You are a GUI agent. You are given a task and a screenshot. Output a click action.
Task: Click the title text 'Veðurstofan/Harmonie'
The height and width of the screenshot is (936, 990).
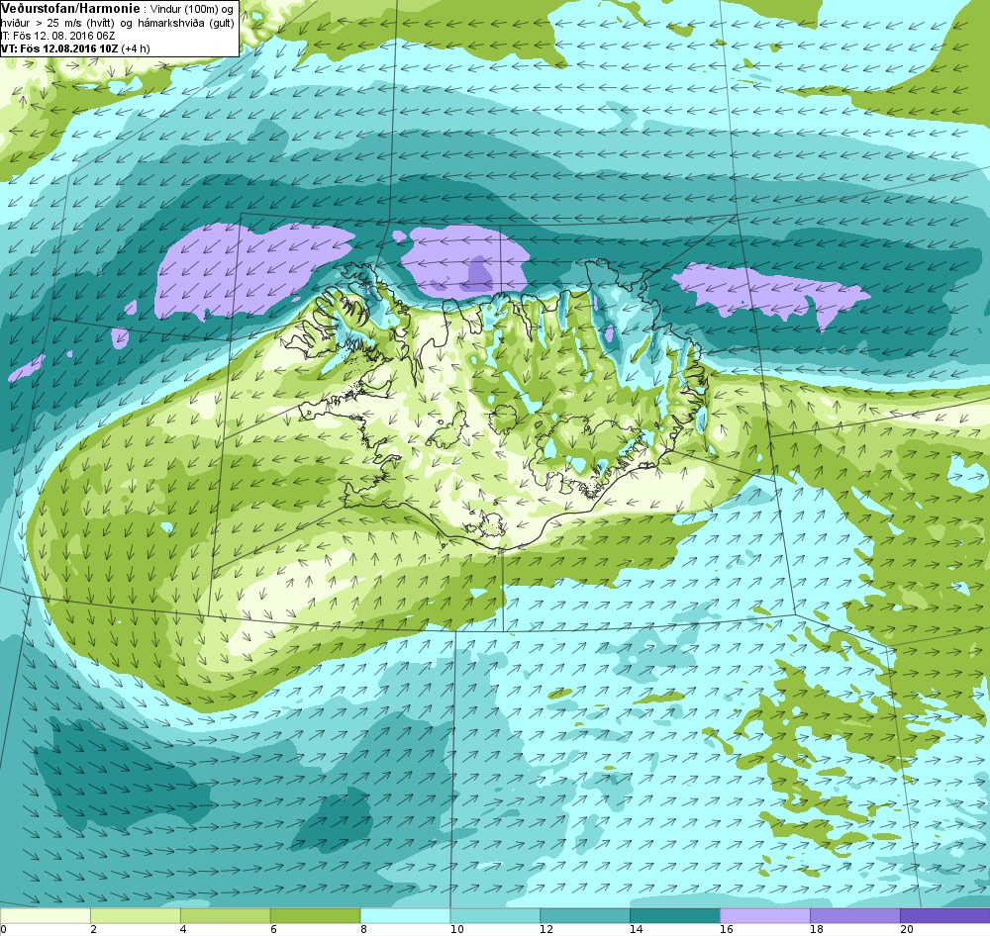coord(70,10)
